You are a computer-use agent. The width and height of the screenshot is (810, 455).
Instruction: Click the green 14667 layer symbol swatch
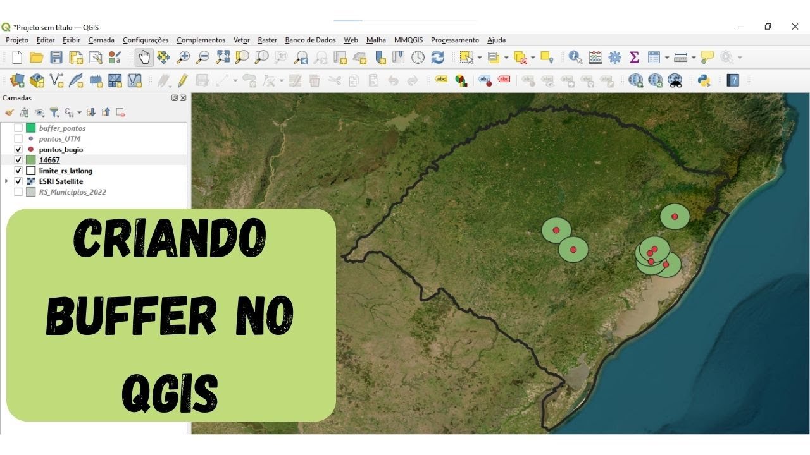pos(30,161)
